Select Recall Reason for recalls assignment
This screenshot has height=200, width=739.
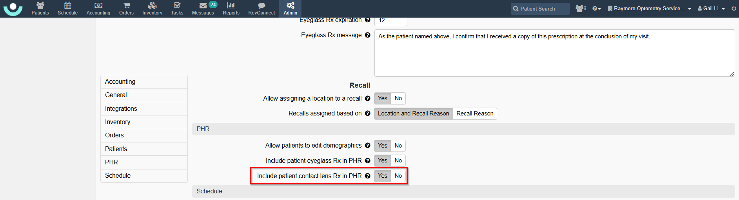tap(475, 114)
